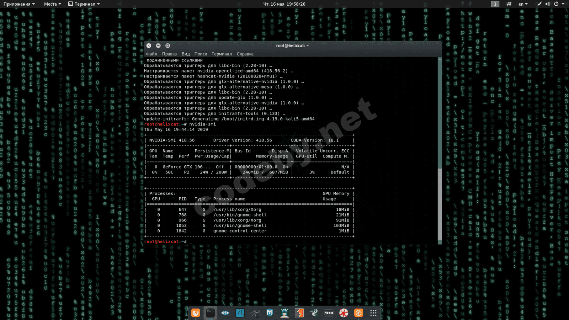Click the 'nvidia-smi' command text
The image size is (569, 320).
pos(203,124)
